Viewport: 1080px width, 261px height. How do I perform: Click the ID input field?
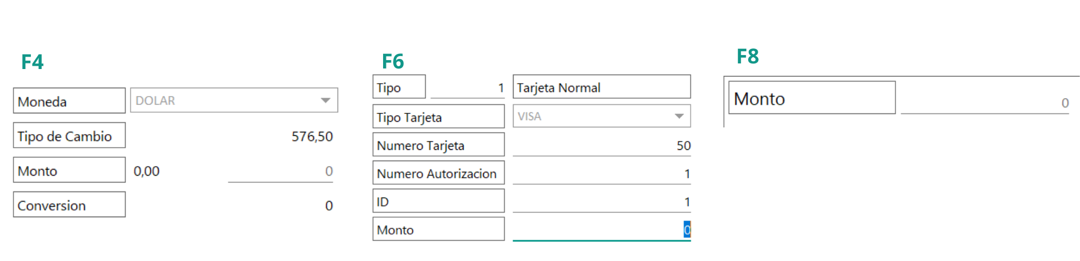point(601,202)
